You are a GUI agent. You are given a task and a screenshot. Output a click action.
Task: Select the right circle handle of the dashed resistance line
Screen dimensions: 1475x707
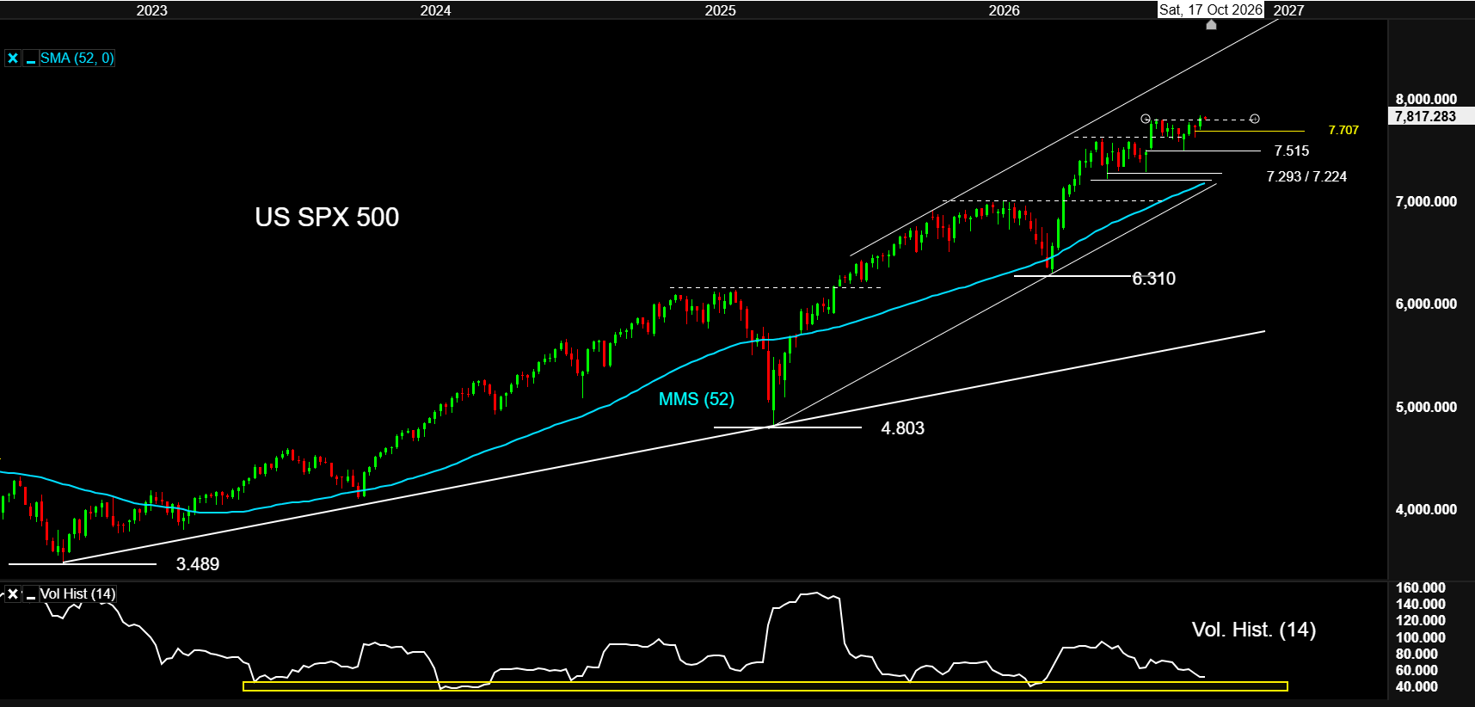click(1255, 119)
